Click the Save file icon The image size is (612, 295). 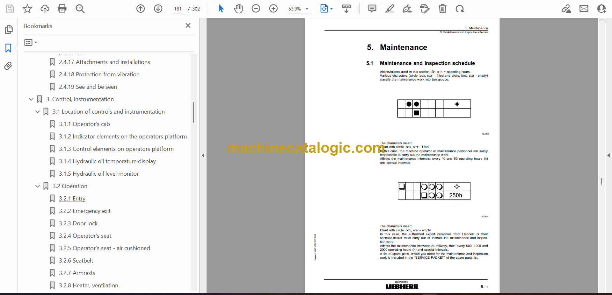click(10, 9)
